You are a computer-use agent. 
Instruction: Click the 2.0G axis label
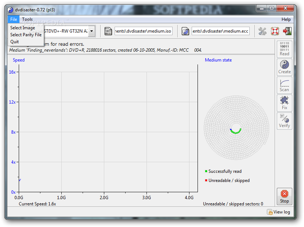pyautogui.click(x=104, y=198)
